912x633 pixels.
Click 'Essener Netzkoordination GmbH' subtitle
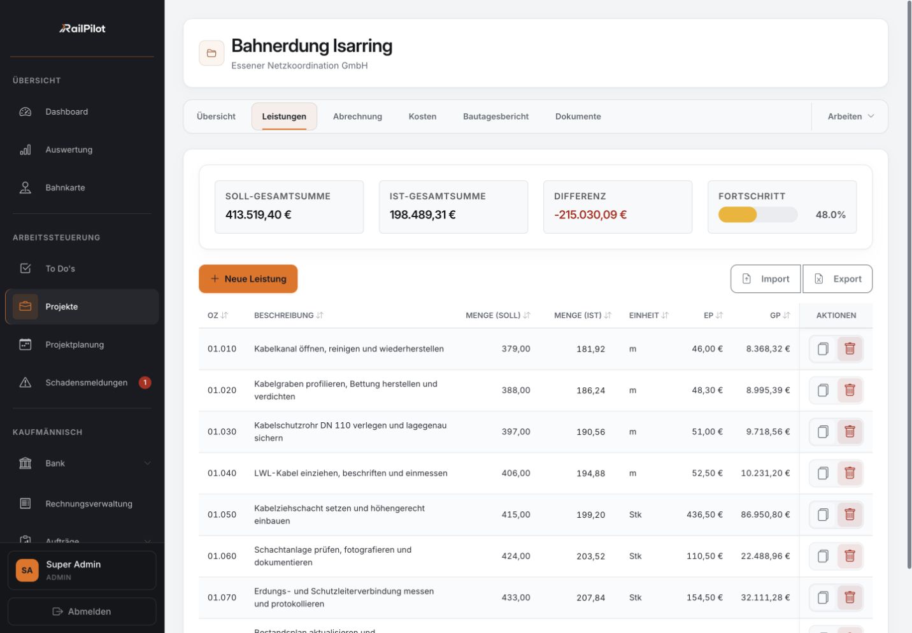pyautogui.click(x=299, y=66)
